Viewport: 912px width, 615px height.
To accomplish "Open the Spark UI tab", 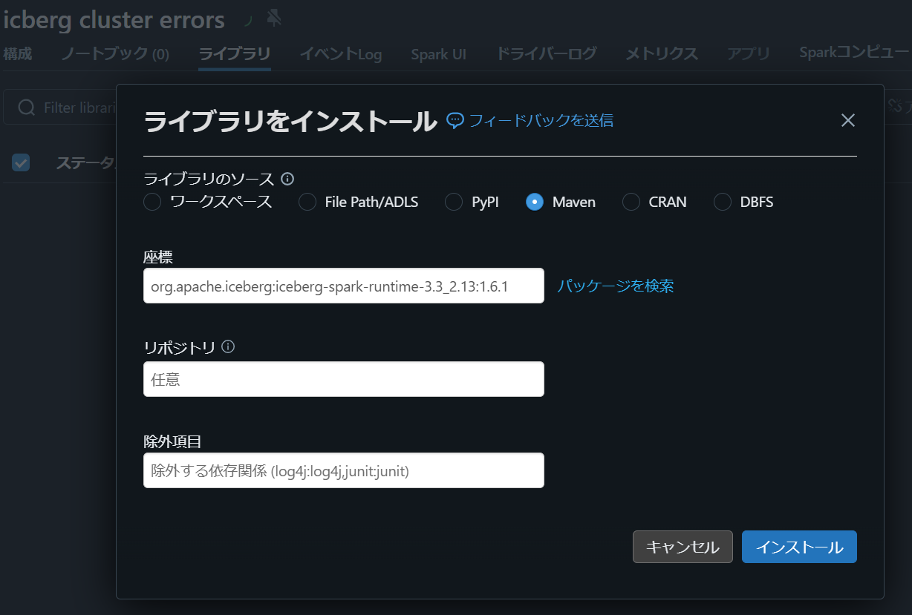I will point(438,54).
